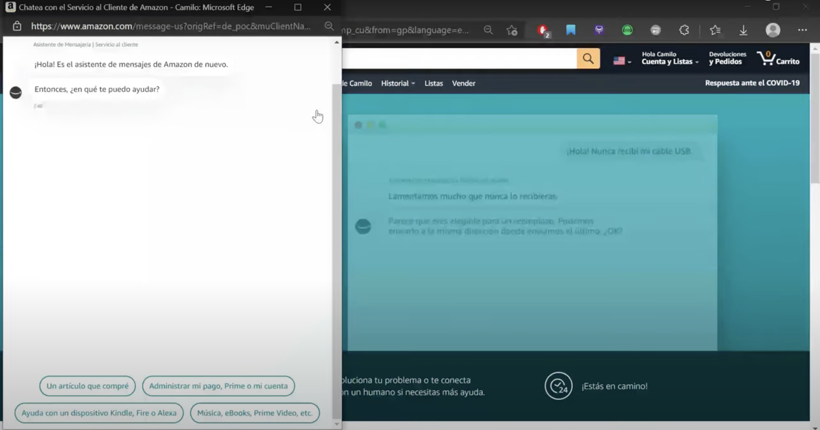Screen dimensions: 820x430
Task: Open the red extension icon with badge 2
Action: click(x=543, y=31)
